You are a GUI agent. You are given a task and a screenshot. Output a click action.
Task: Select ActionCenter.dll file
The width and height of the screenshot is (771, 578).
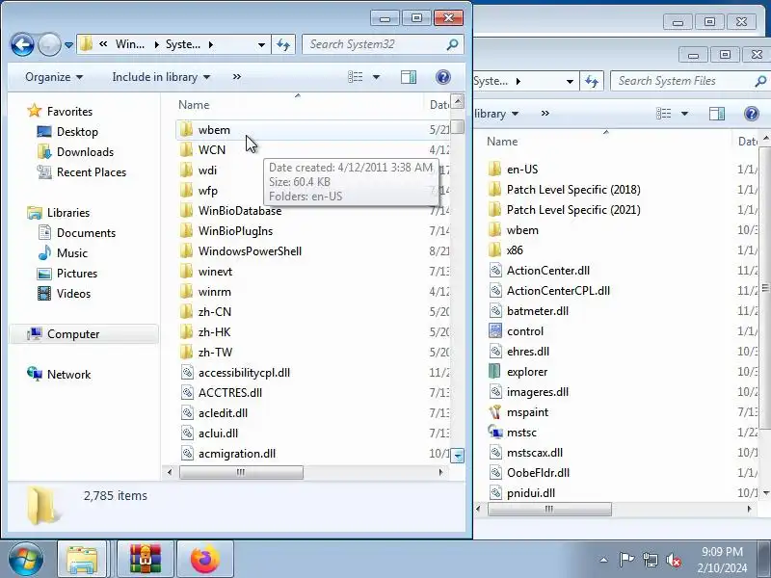(x=547, y=271)
